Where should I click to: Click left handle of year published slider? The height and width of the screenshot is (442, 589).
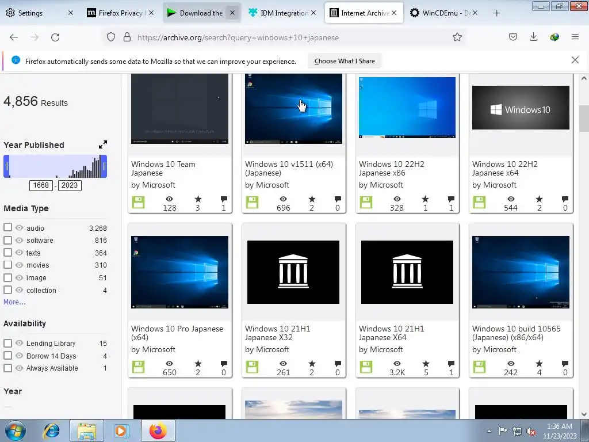[6, 166]
